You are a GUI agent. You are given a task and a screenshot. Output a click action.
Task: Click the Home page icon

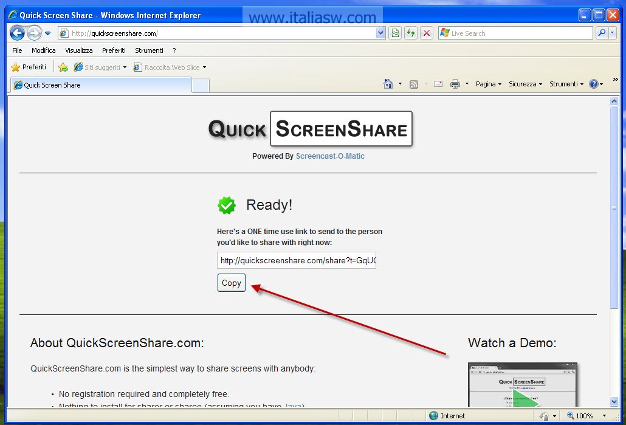point(388,84)
